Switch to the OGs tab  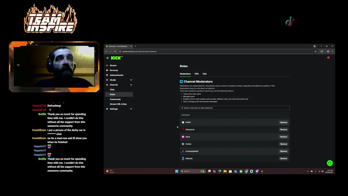[204, 74]
